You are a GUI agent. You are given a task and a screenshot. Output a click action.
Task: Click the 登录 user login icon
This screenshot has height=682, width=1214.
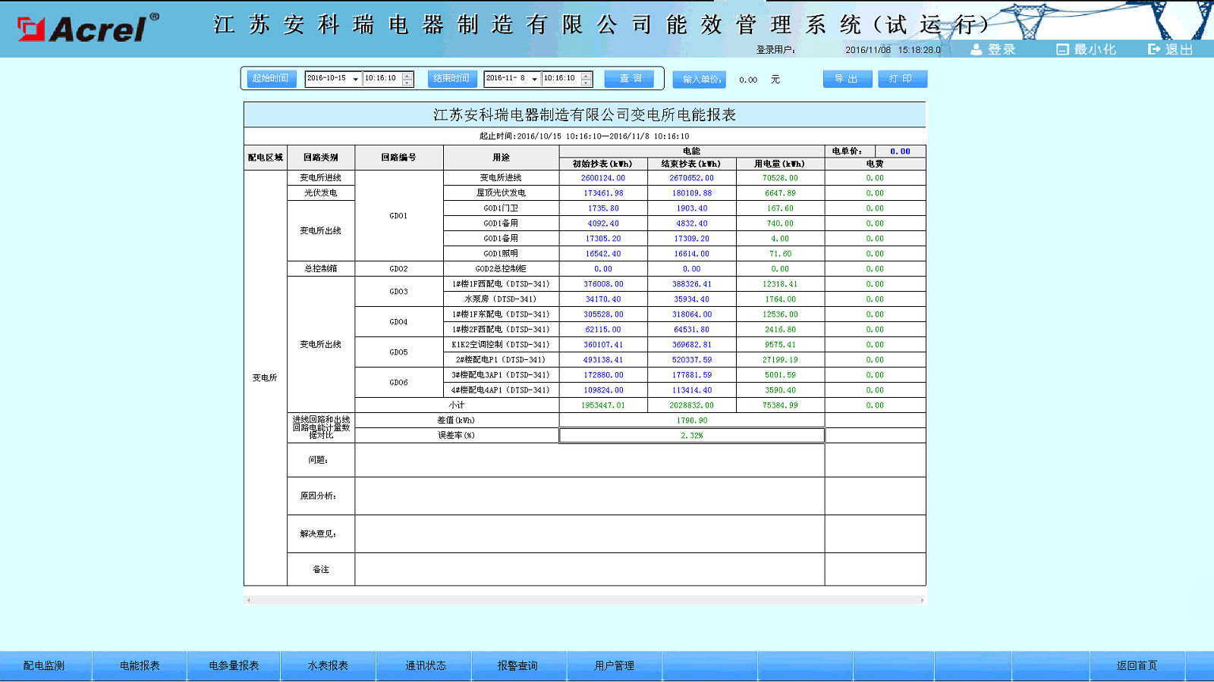pos(977,49)
